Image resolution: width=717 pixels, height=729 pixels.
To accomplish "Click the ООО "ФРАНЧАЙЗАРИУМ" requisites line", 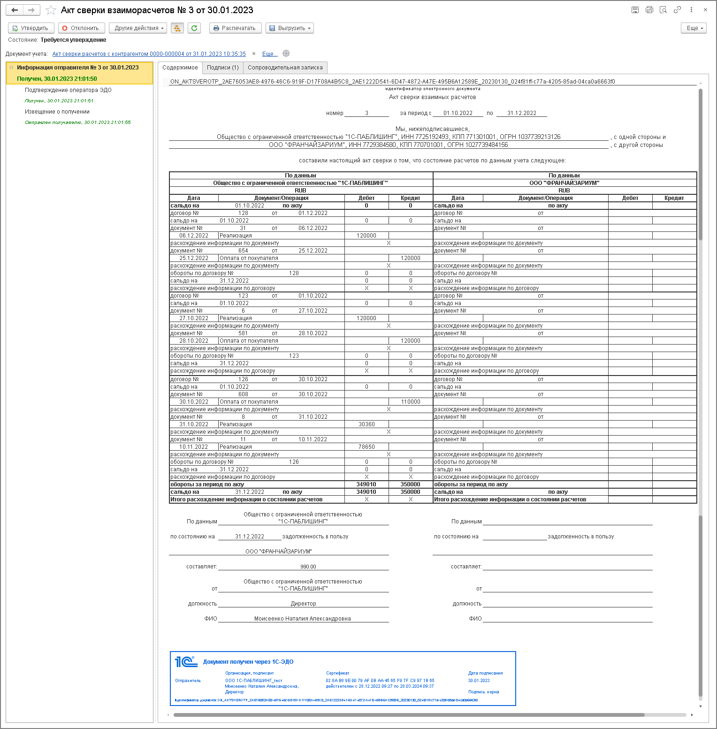I will (389, 145).
